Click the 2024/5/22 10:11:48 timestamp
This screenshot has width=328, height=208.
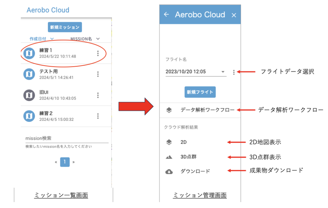click(x=58, y=56)
